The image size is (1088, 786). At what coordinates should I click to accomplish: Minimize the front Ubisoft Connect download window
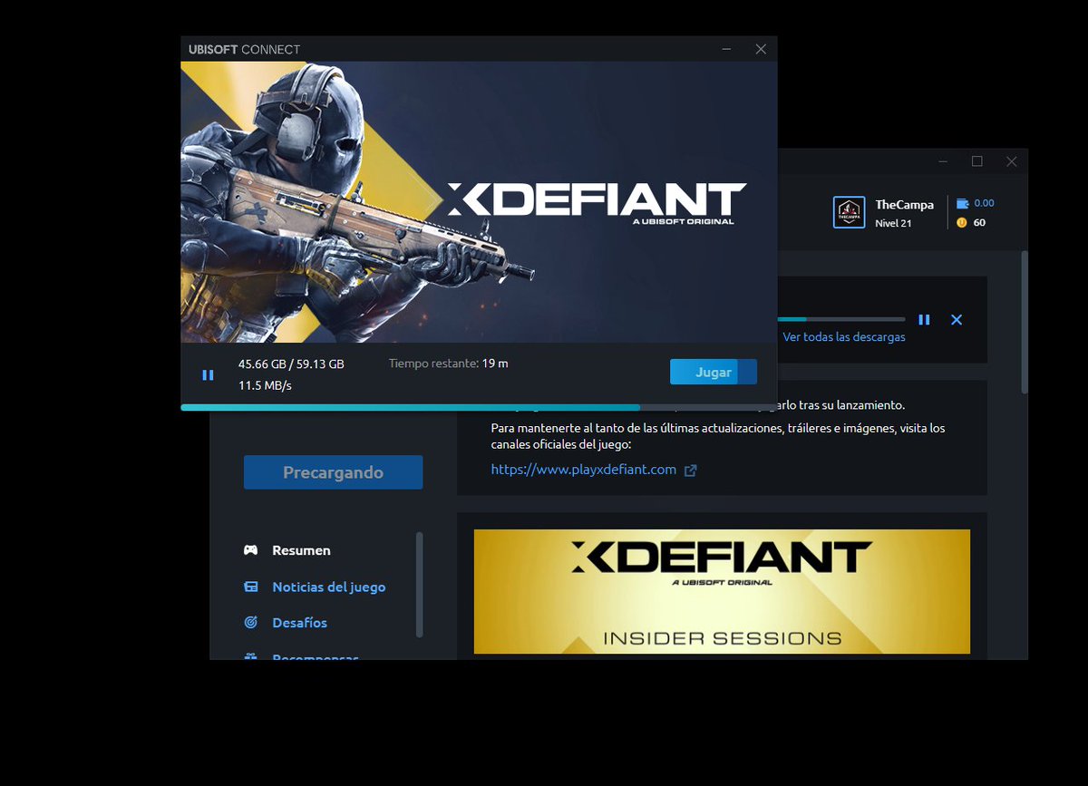pyautogui.click(x=727, y=49)
